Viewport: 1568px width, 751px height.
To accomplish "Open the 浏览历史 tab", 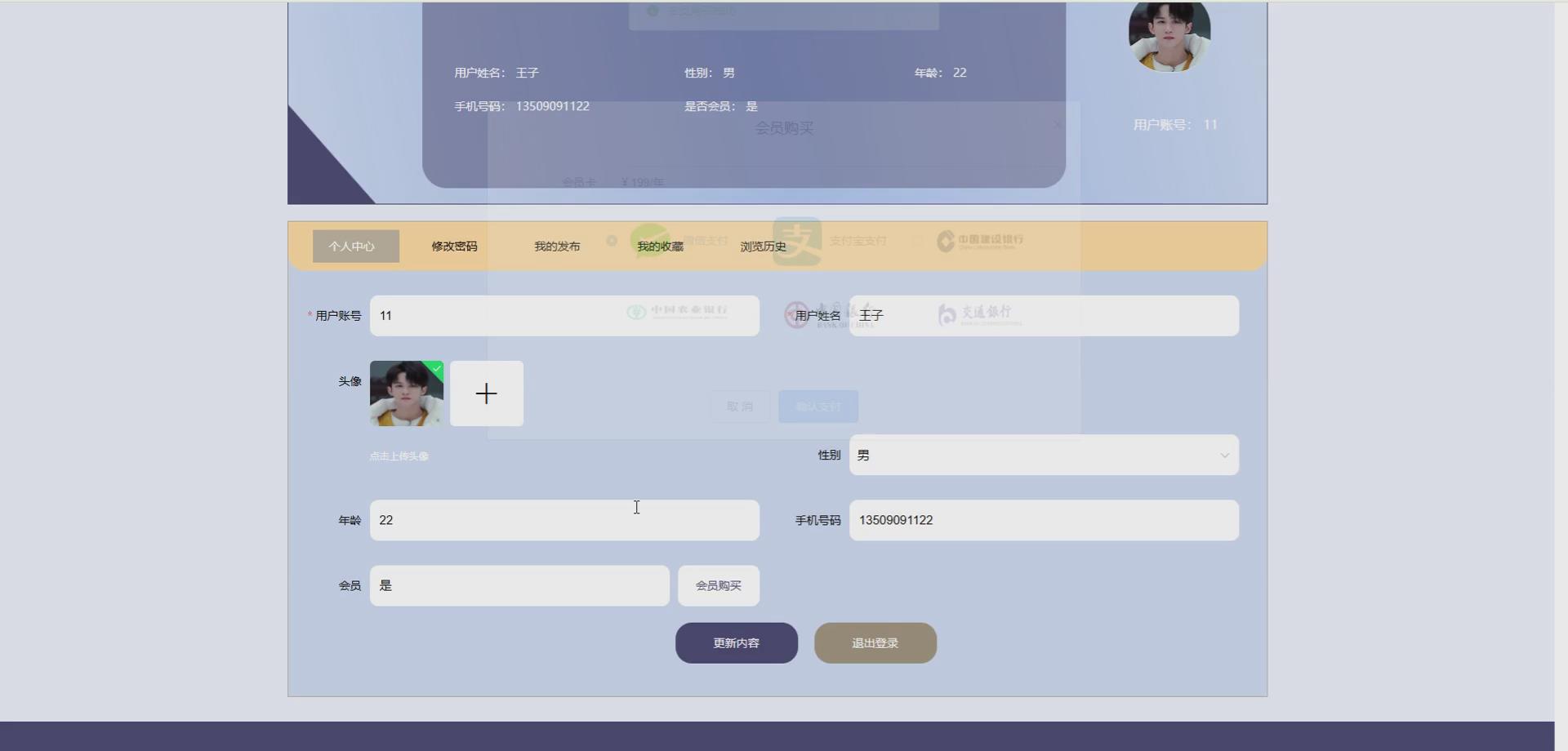I will 763,246.
